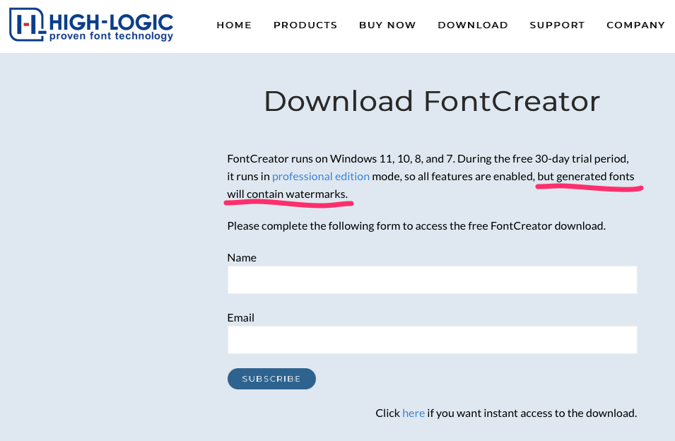
Task: Open the SUPPORT menu item
Action: point(557,25)
